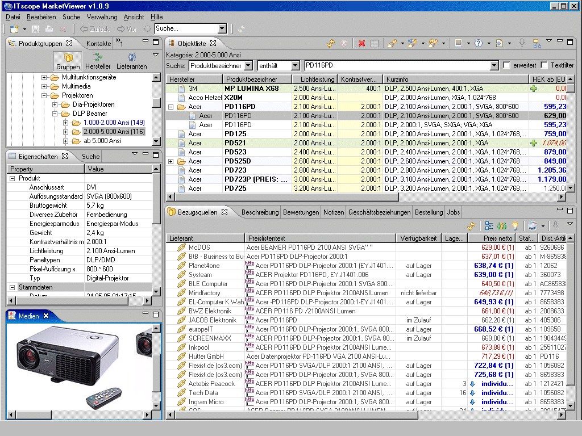This screenshot has width=582, height=436.
Task: Collapse the Acer PD116PD group row
Action: click(x=171, y=107)
